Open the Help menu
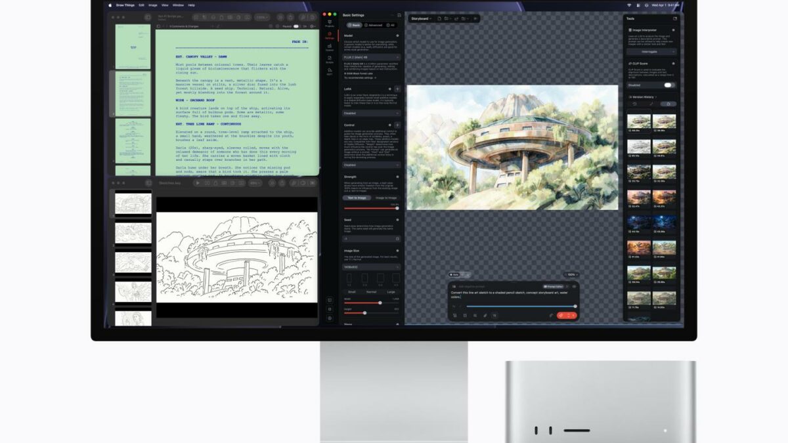788x443 pixels. [192, 5]
